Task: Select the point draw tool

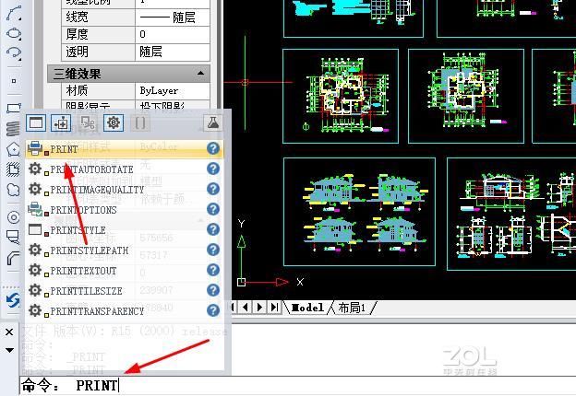Action: coord(14,81)
